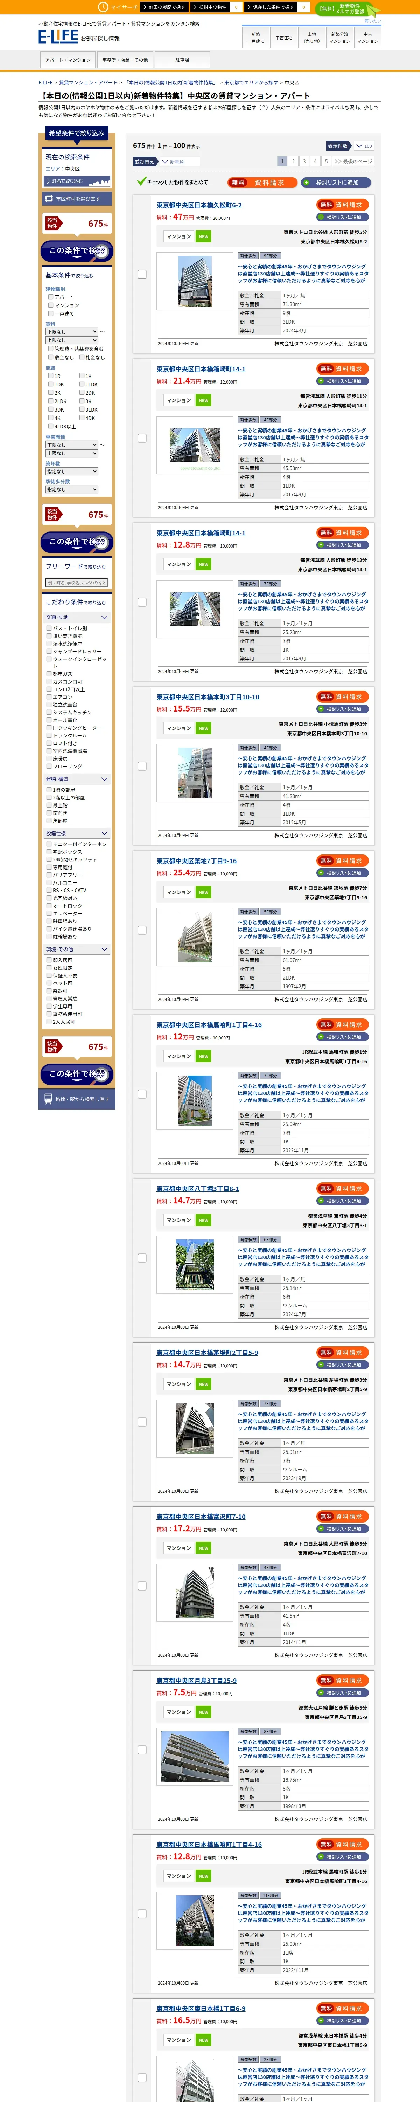
Task: Open 土地(売り地) navigation item
Action: tap(311, 37)
